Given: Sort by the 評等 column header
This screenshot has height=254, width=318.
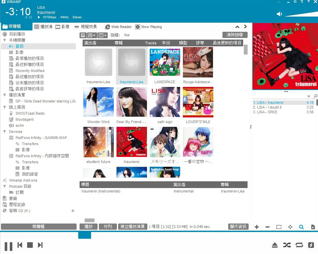Looking at the screenshot, I should (200, 43).
